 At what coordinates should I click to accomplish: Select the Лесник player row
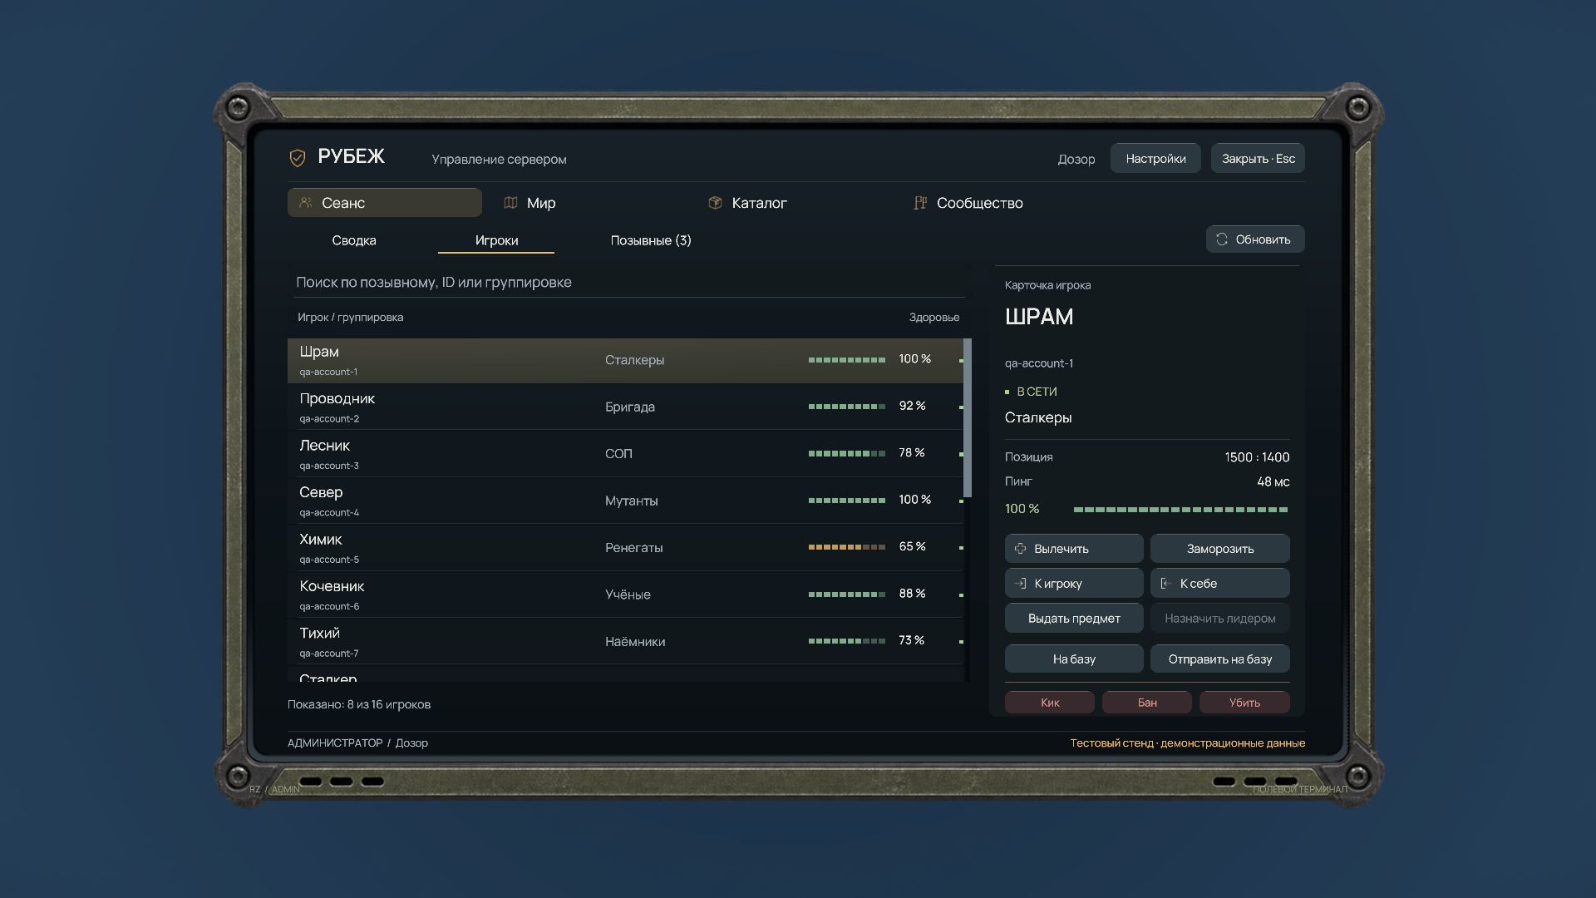(625, 454)
